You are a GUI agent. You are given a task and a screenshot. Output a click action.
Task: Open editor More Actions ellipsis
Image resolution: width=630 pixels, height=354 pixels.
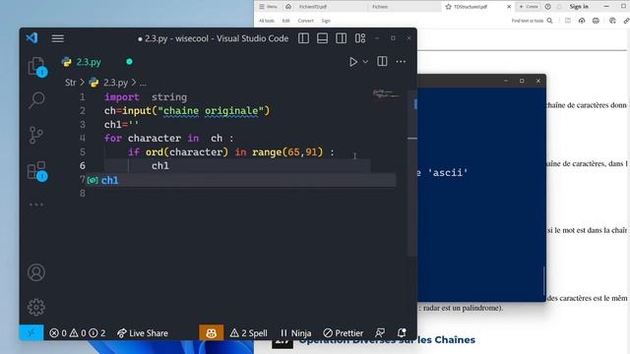pos(401,61)
